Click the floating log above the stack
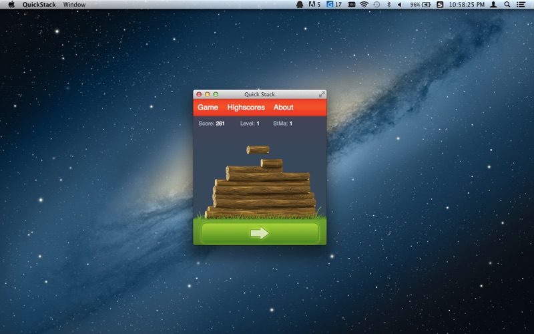 (x=258, y=150)
